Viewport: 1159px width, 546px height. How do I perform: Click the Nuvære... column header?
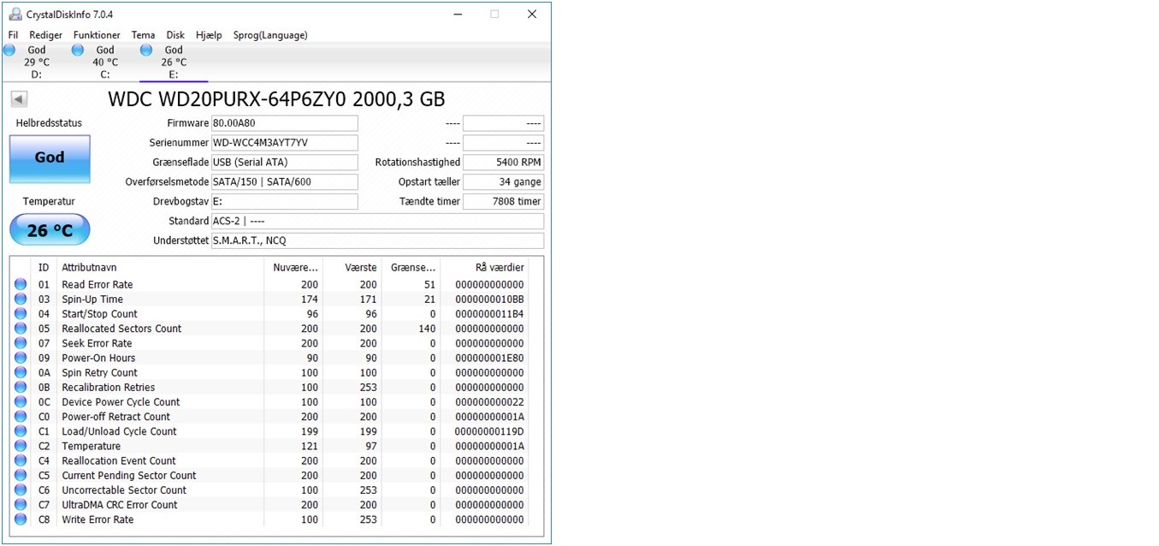(x=293, y=268)
